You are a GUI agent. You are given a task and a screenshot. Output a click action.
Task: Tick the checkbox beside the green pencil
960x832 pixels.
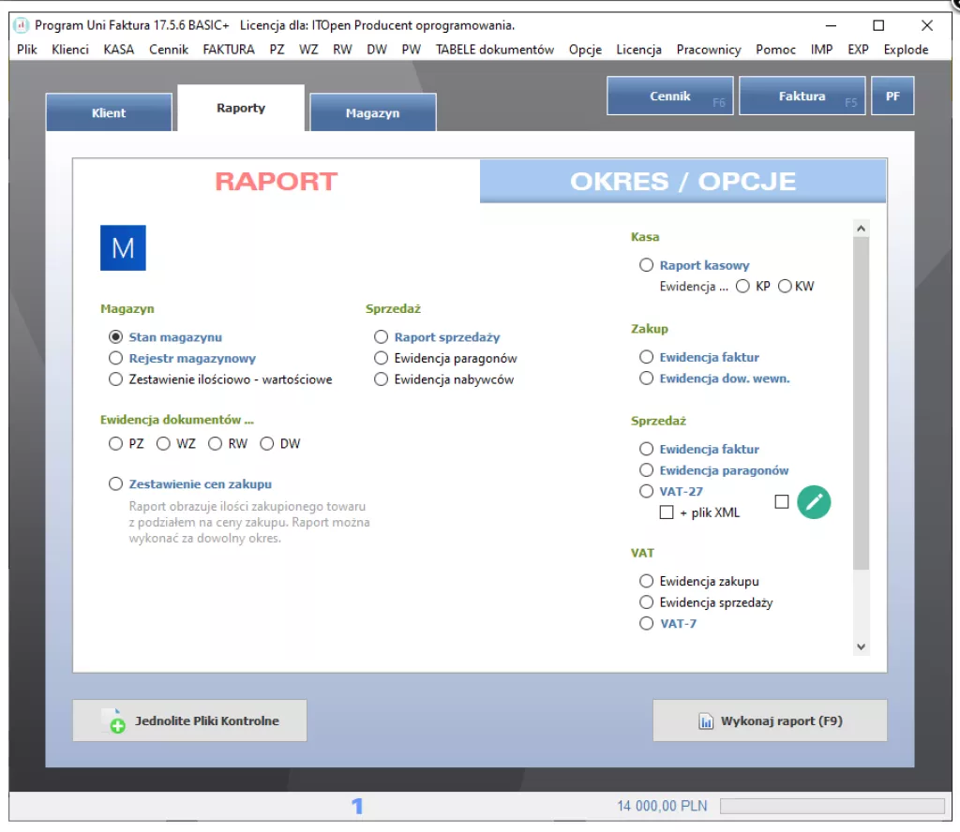click(x=782, y=501)
